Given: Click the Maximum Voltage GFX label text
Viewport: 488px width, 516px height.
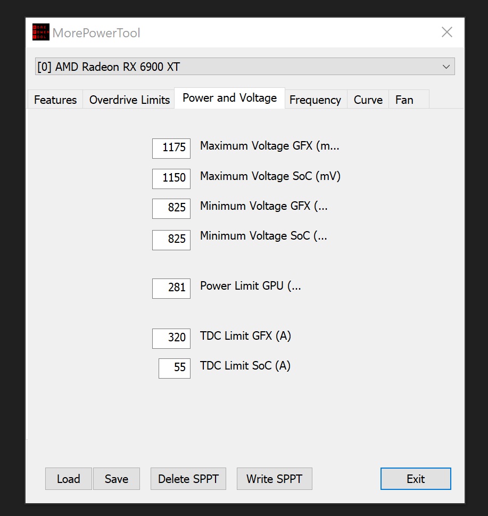Looking at the screenshot, I should click(x=270, y=146).
